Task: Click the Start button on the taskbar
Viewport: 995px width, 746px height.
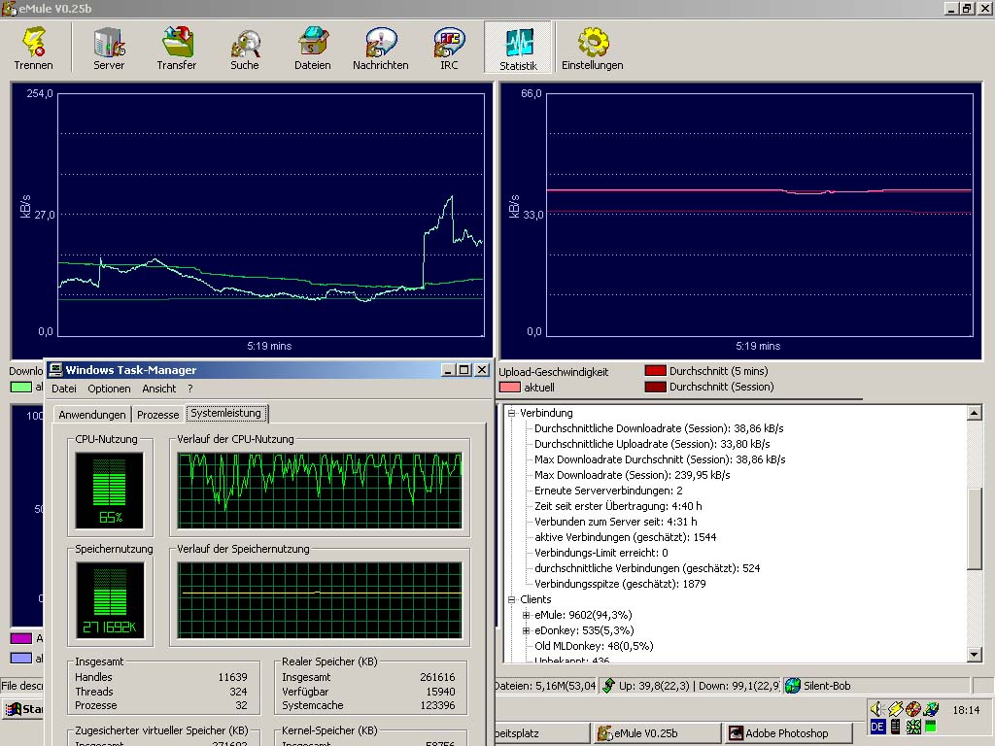Action: [24, 709]
